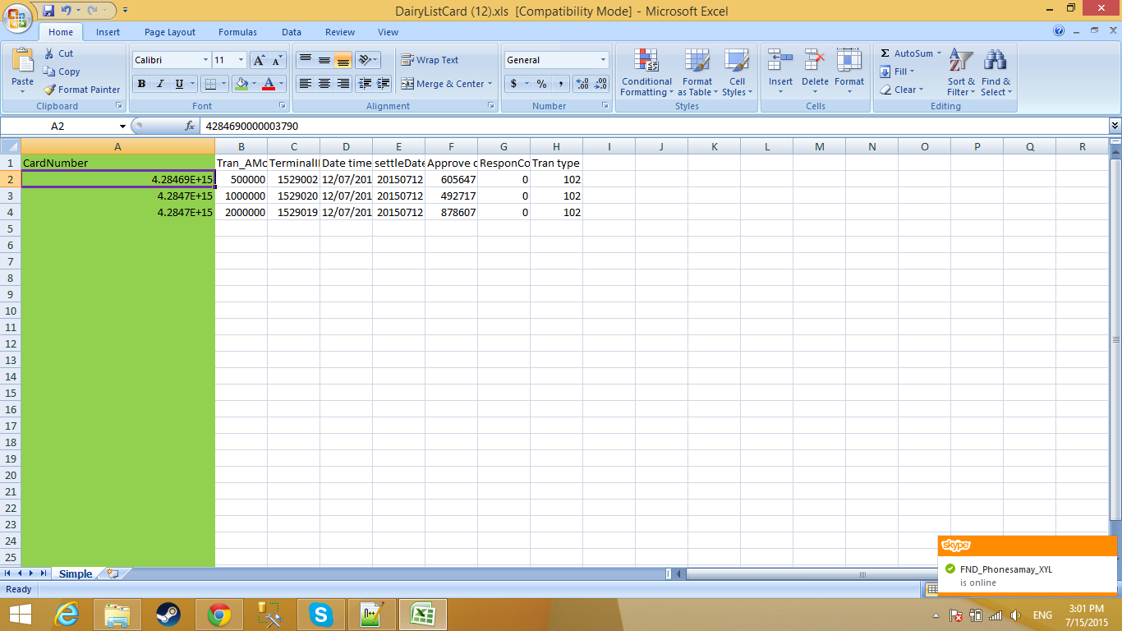This screenshot has height=631, width=1122.
Task: Expand the number format dropdown
Action: [x=603, y=60]
